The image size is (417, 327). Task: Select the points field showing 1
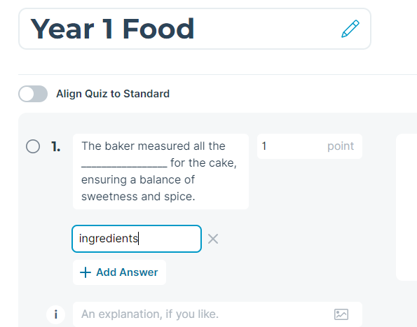tap(310, 146)
